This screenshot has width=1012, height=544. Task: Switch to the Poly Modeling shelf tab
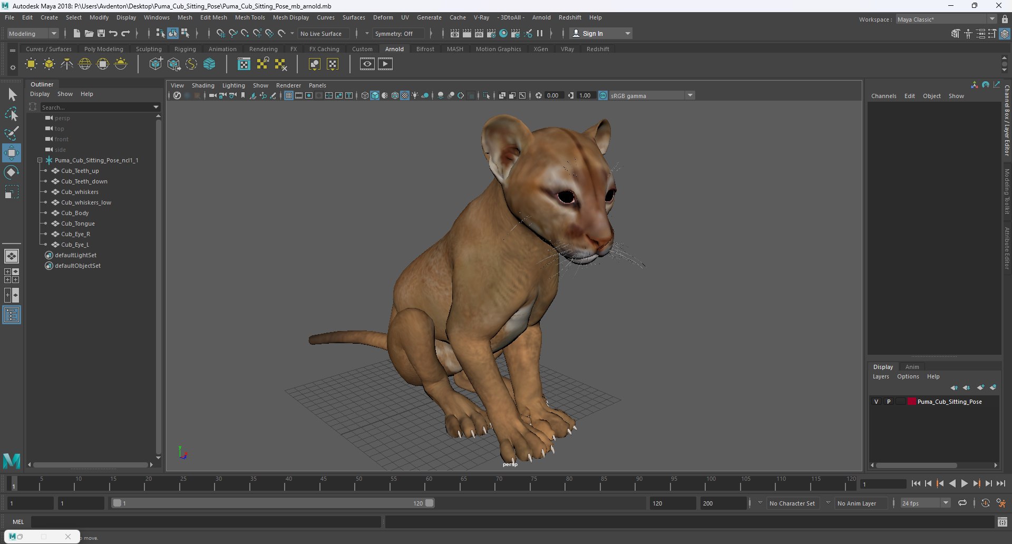pyautogui.click(x=103, y=49)
